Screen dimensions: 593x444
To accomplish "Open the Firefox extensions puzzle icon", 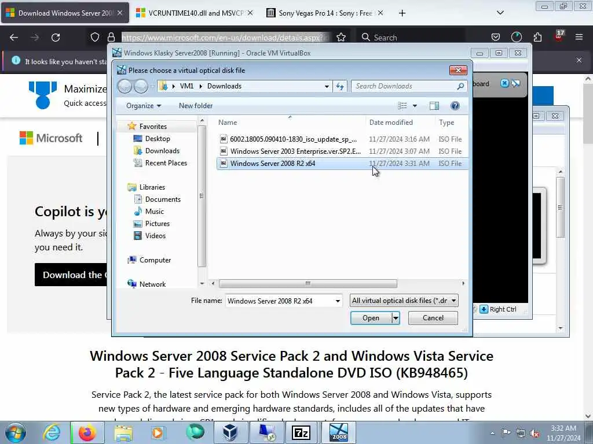I will pos(537,37).
